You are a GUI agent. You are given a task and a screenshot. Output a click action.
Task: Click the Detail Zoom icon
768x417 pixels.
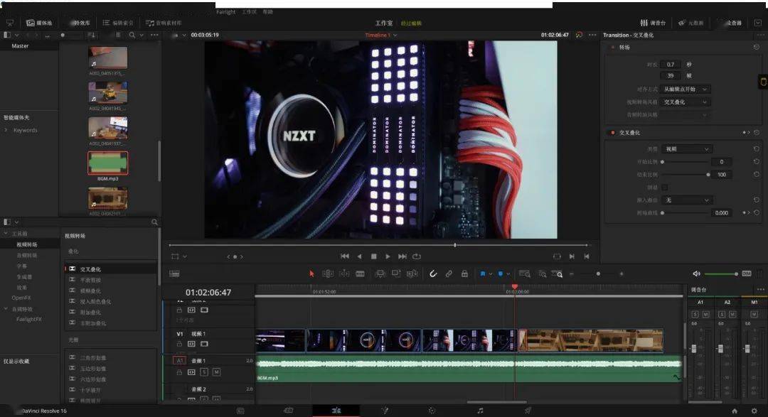pyautogui.click(x=543, y=274)
